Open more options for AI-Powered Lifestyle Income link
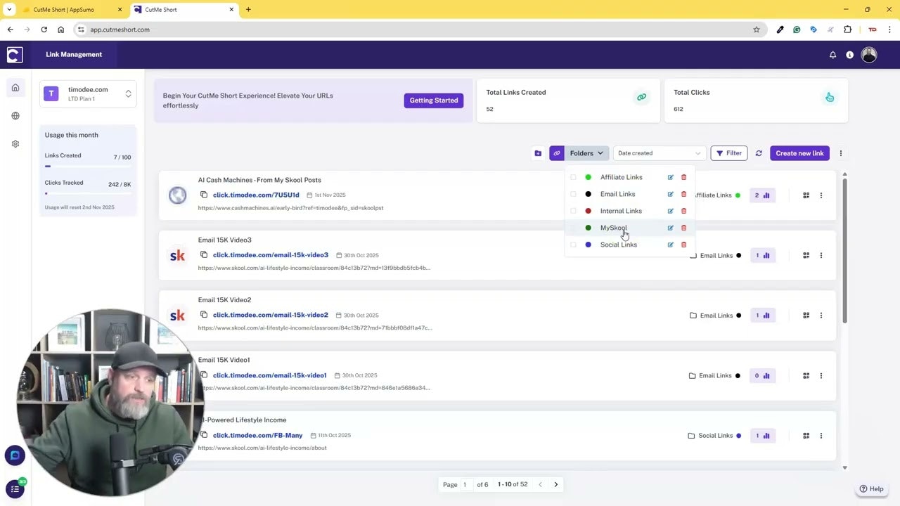This screenshot has width=900, height=506. point(821,436)
